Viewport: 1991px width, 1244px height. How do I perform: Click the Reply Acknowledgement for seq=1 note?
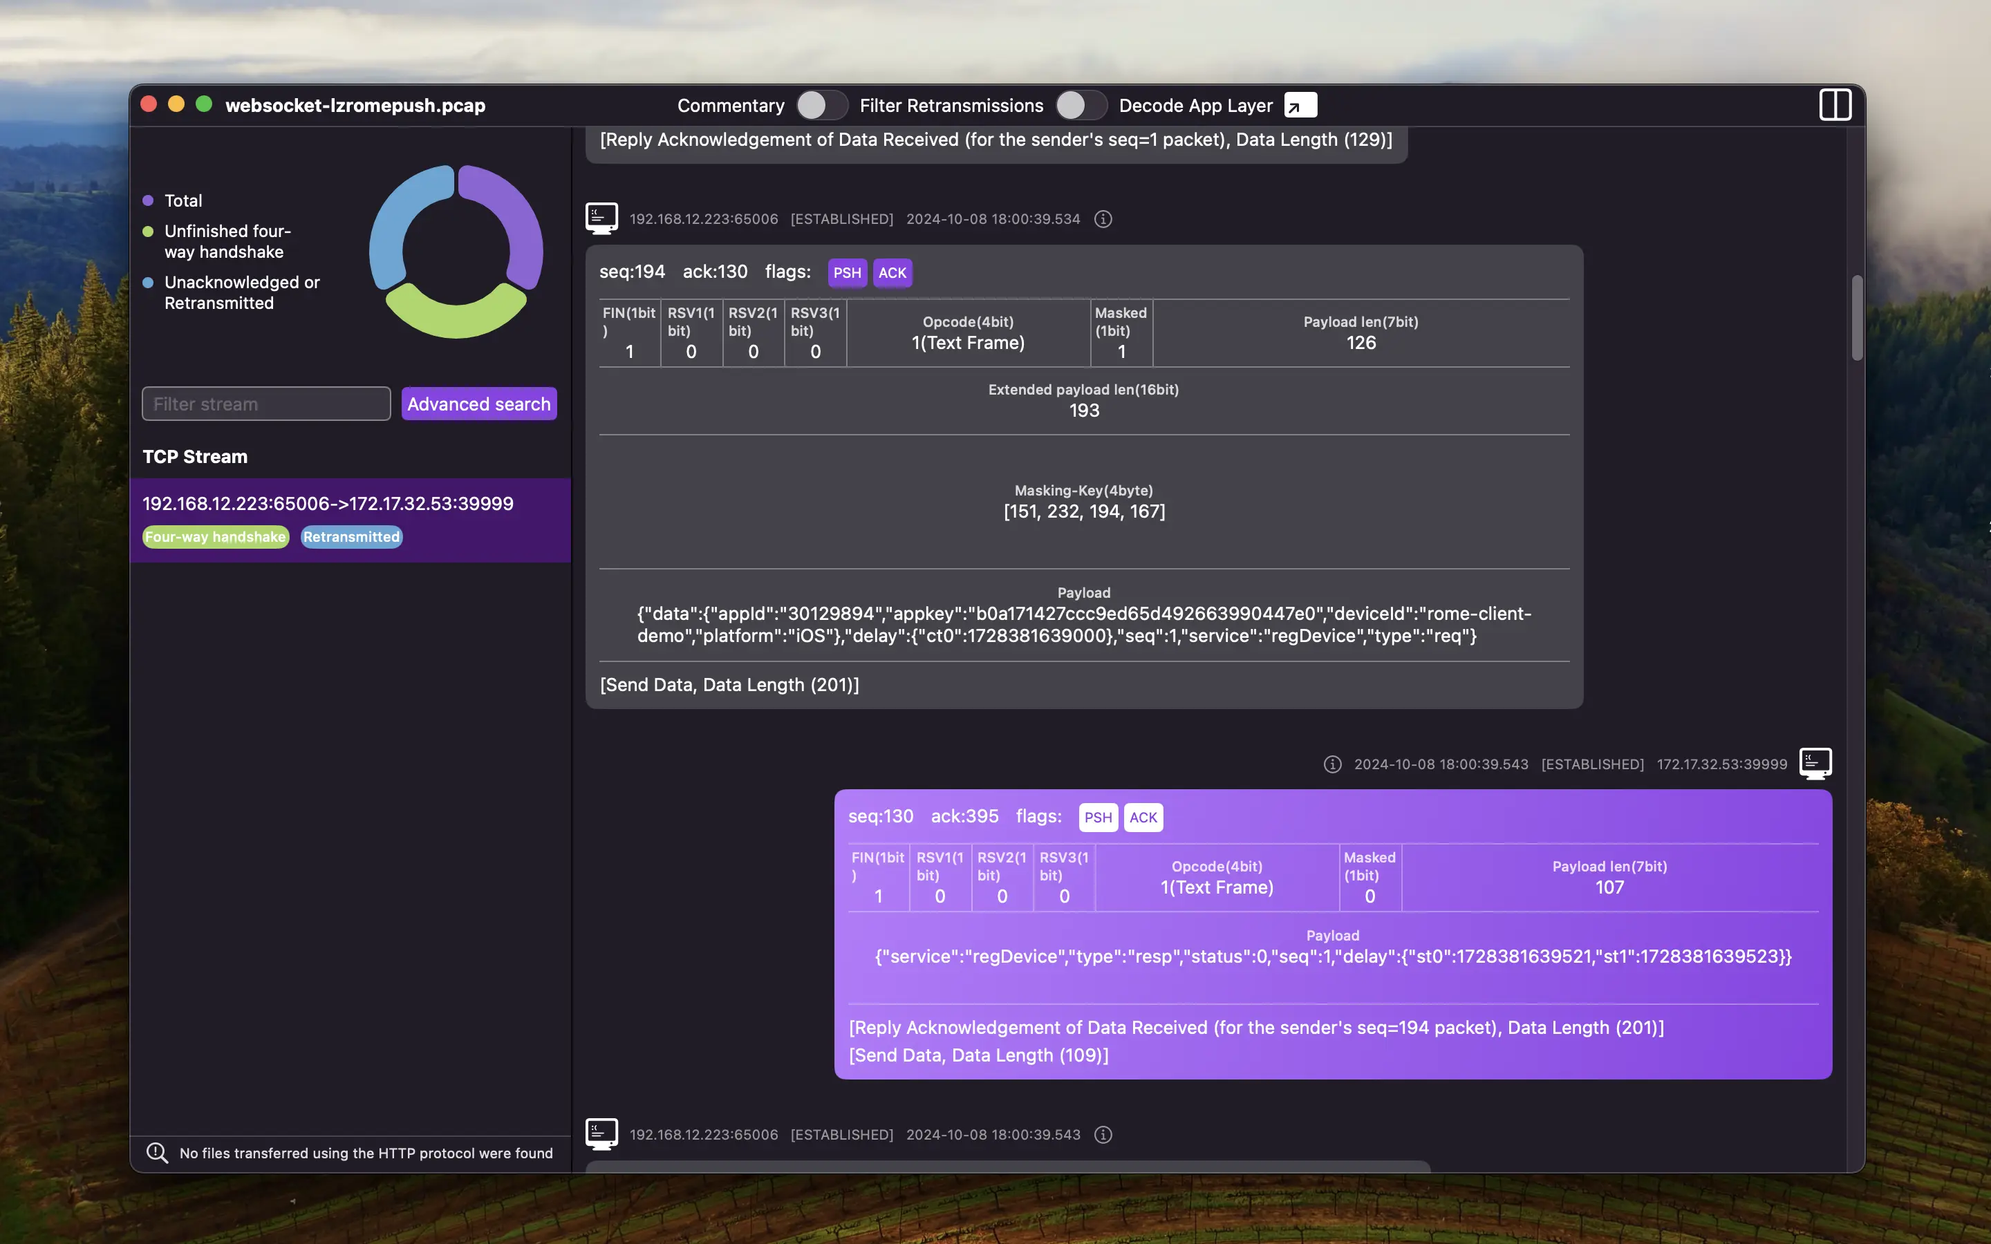(996, 140)
